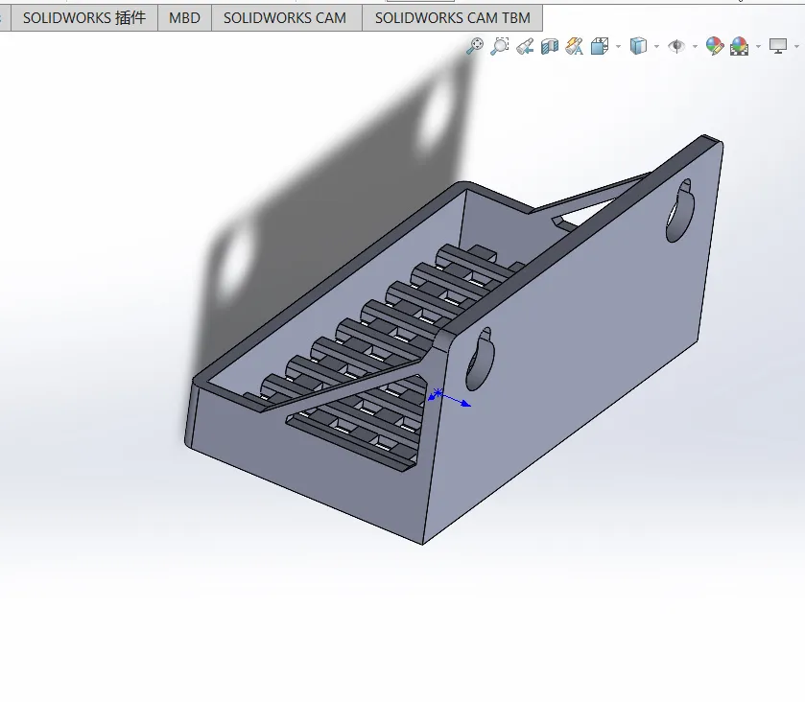Switch to the MBD tab
The image size is (805, 702).
tap(184, 18)
